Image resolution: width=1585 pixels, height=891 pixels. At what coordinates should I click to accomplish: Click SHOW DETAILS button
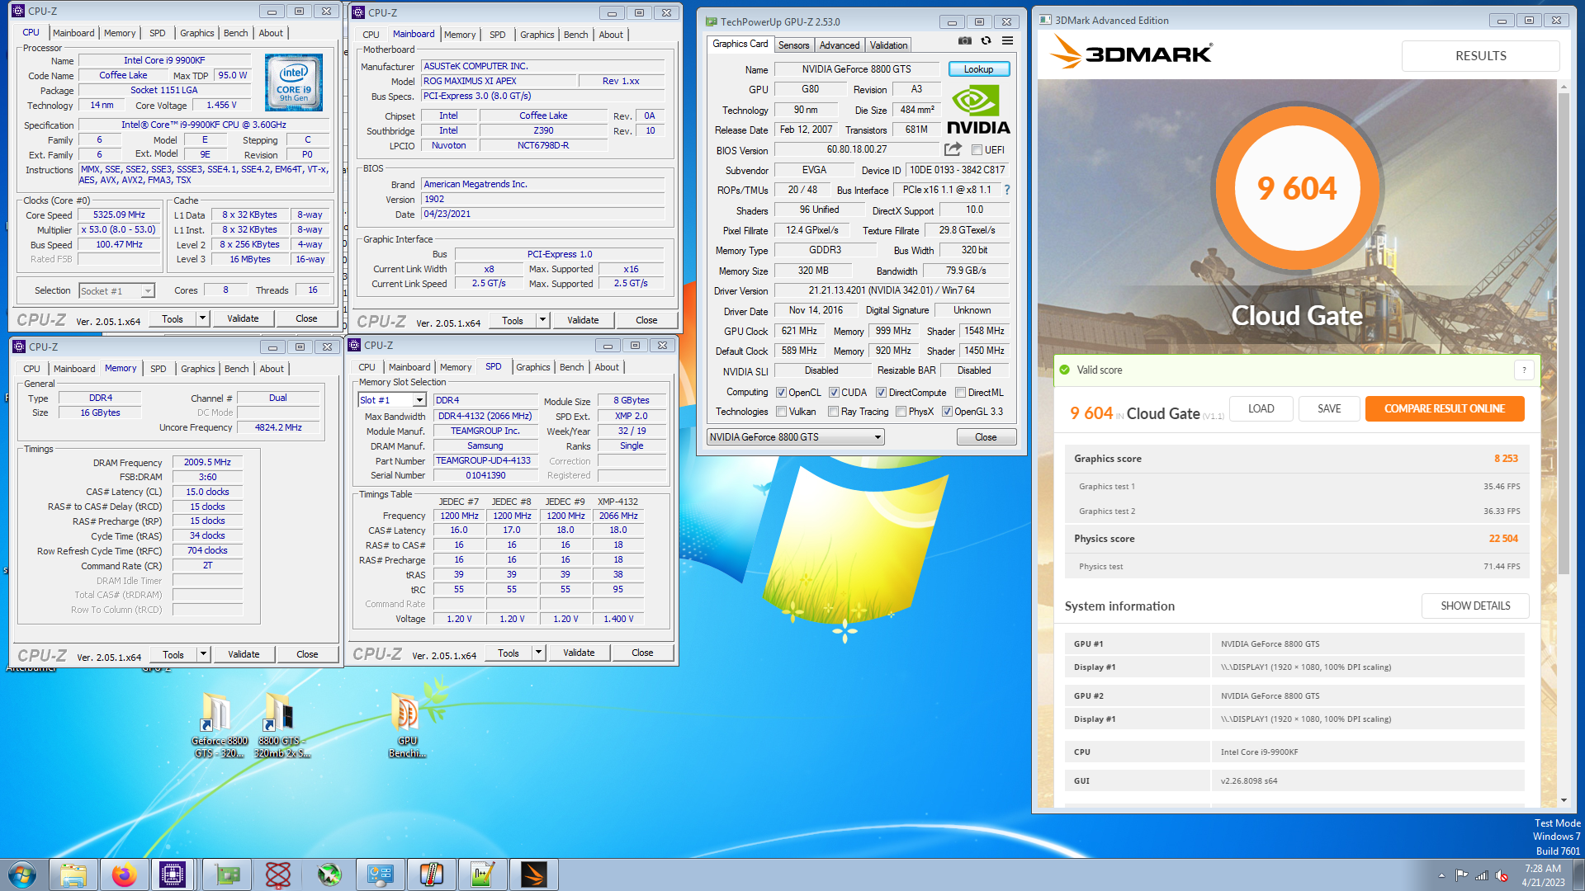(1475, 606)
